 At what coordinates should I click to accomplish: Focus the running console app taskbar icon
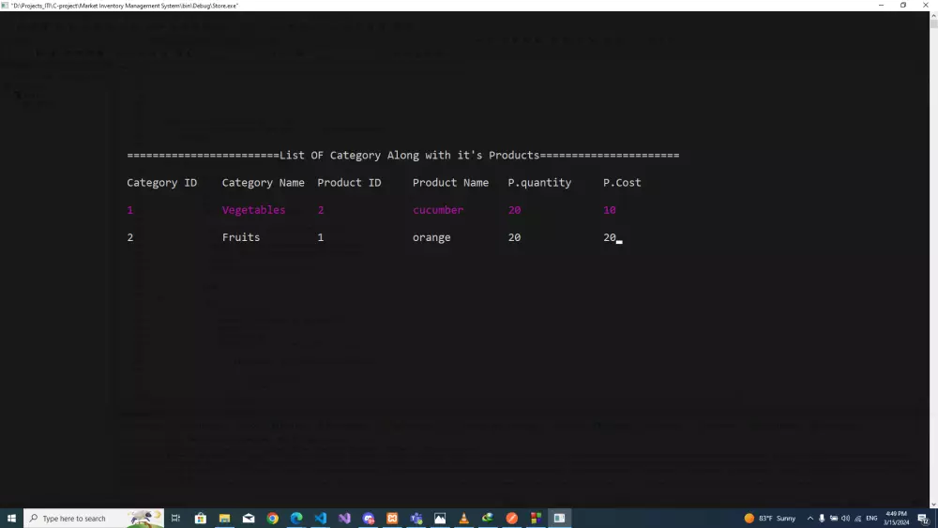559,518
